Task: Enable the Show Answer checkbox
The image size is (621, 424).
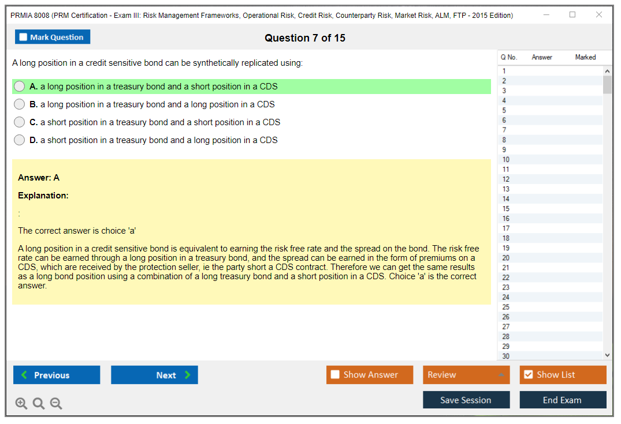Action: (x=335, y=375)
